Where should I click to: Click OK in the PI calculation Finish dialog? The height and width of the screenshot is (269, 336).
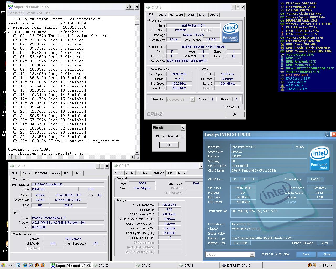click(169, 145)
